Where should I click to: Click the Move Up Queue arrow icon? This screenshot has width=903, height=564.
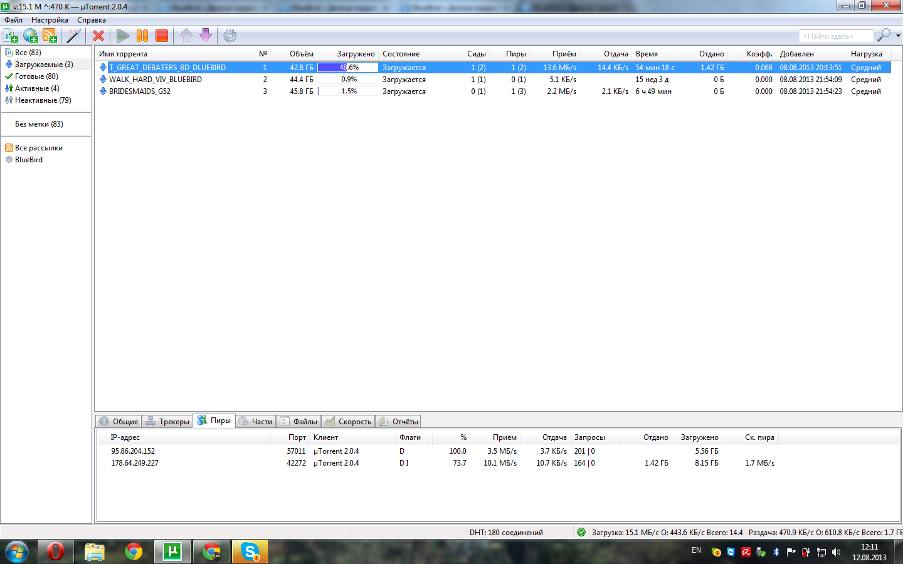(186, 36)
